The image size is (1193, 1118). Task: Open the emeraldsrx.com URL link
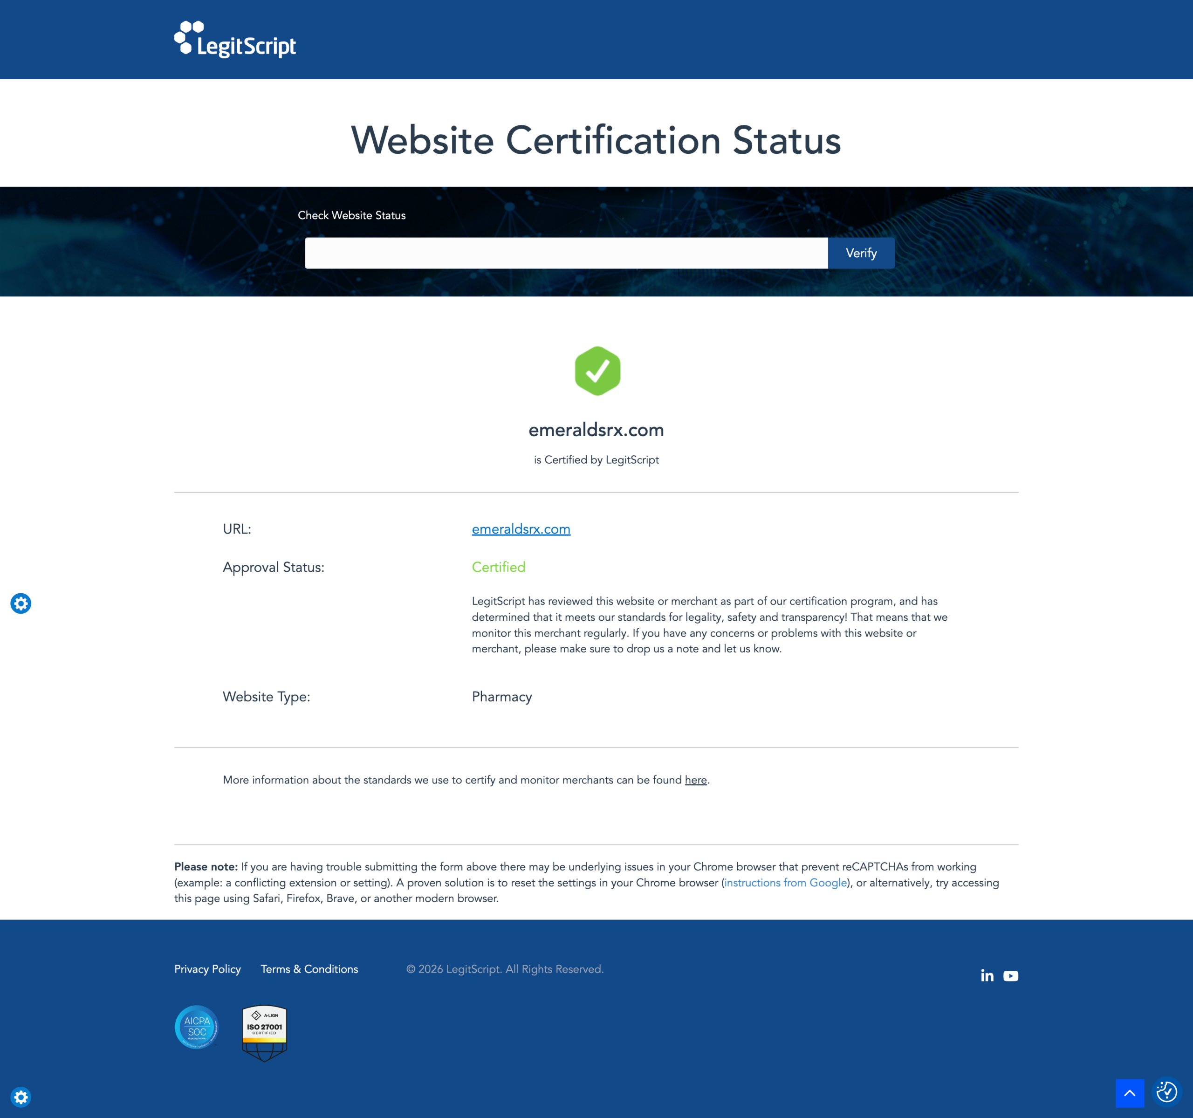click(x=520, y=529)
